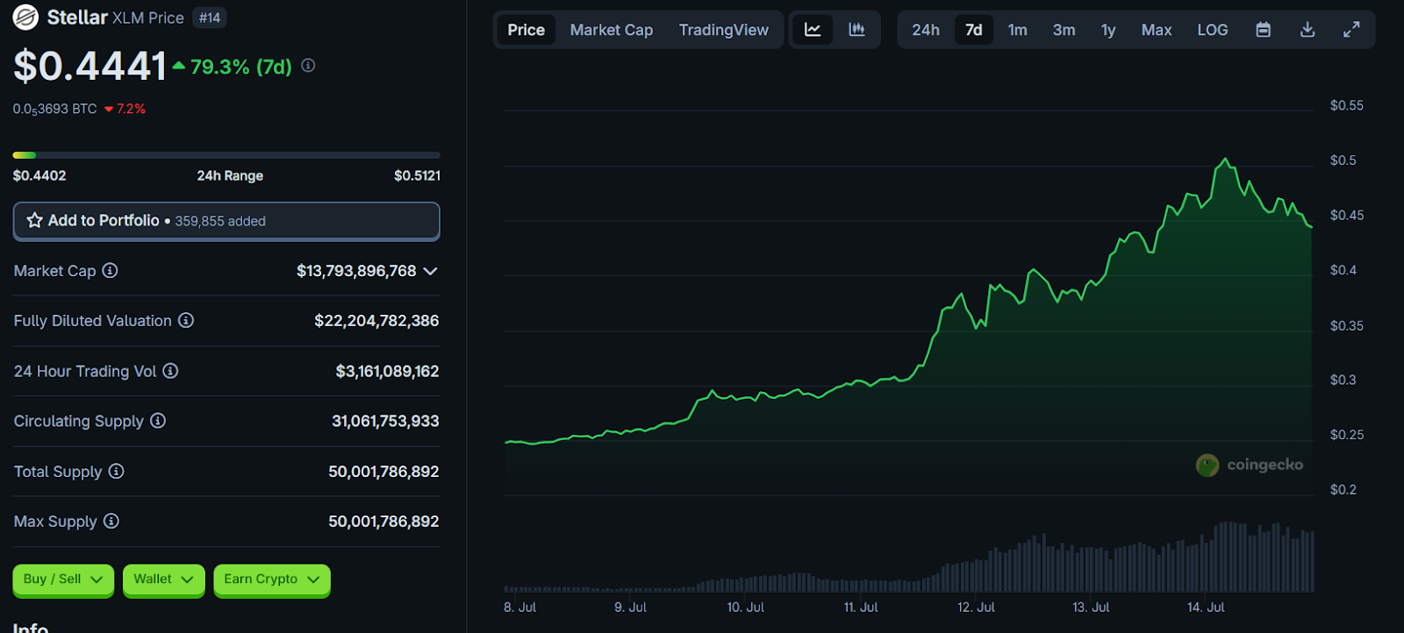The image size is (1404, 633).
Task: Select the Price tab
Action: [x=526, y=30]
